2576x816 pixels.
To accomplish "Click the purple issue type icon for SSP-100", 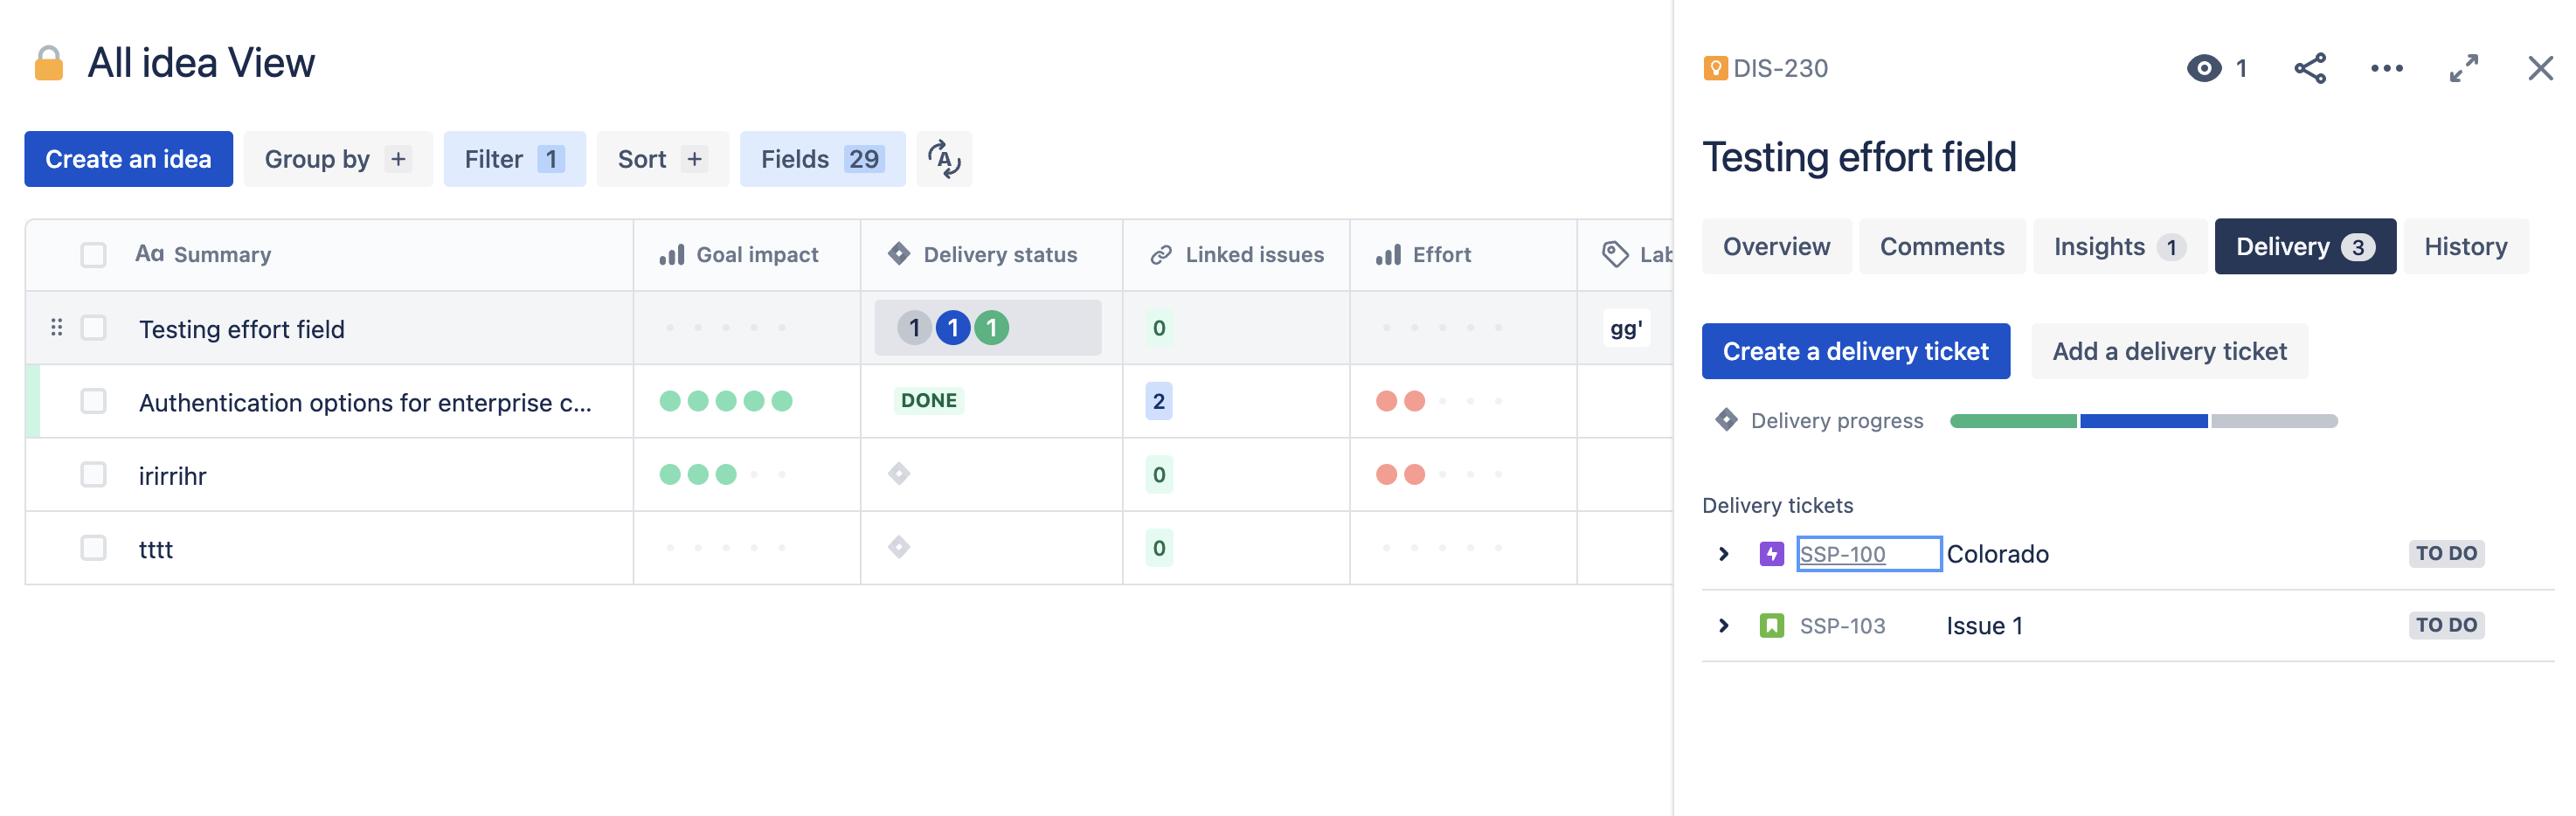I will click(x=1772, y=553).
